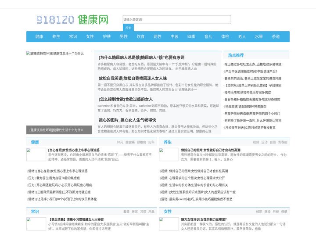316x237 pixels.
Task: Open the 养生 navigation menu item
Action: click(x=56, y=36)
